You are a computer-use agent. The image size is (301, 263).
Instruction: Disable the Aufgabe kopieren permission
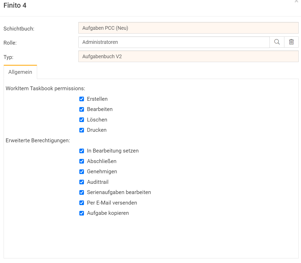pos(82,213)
